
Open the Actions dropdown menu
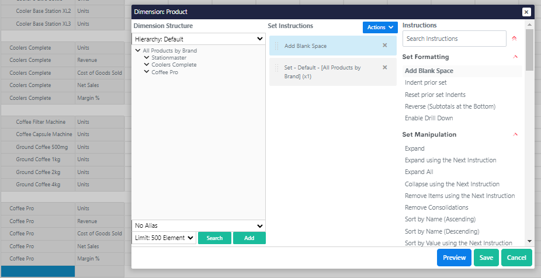(380, 27)
